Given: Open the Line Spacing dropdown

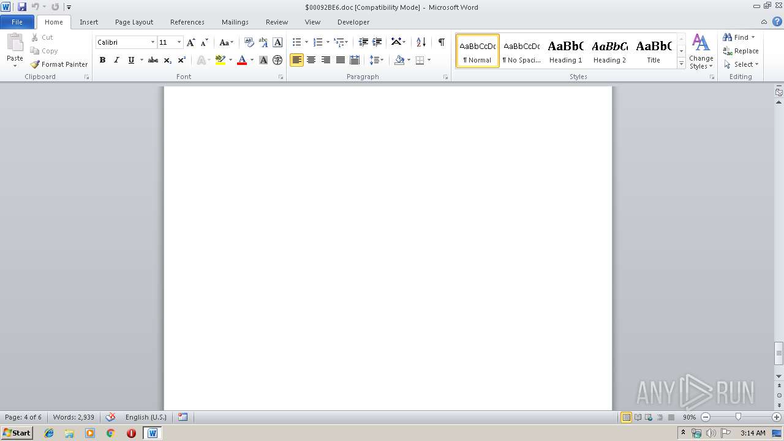Looking at the screenshot, I should (x=377, y=60).
